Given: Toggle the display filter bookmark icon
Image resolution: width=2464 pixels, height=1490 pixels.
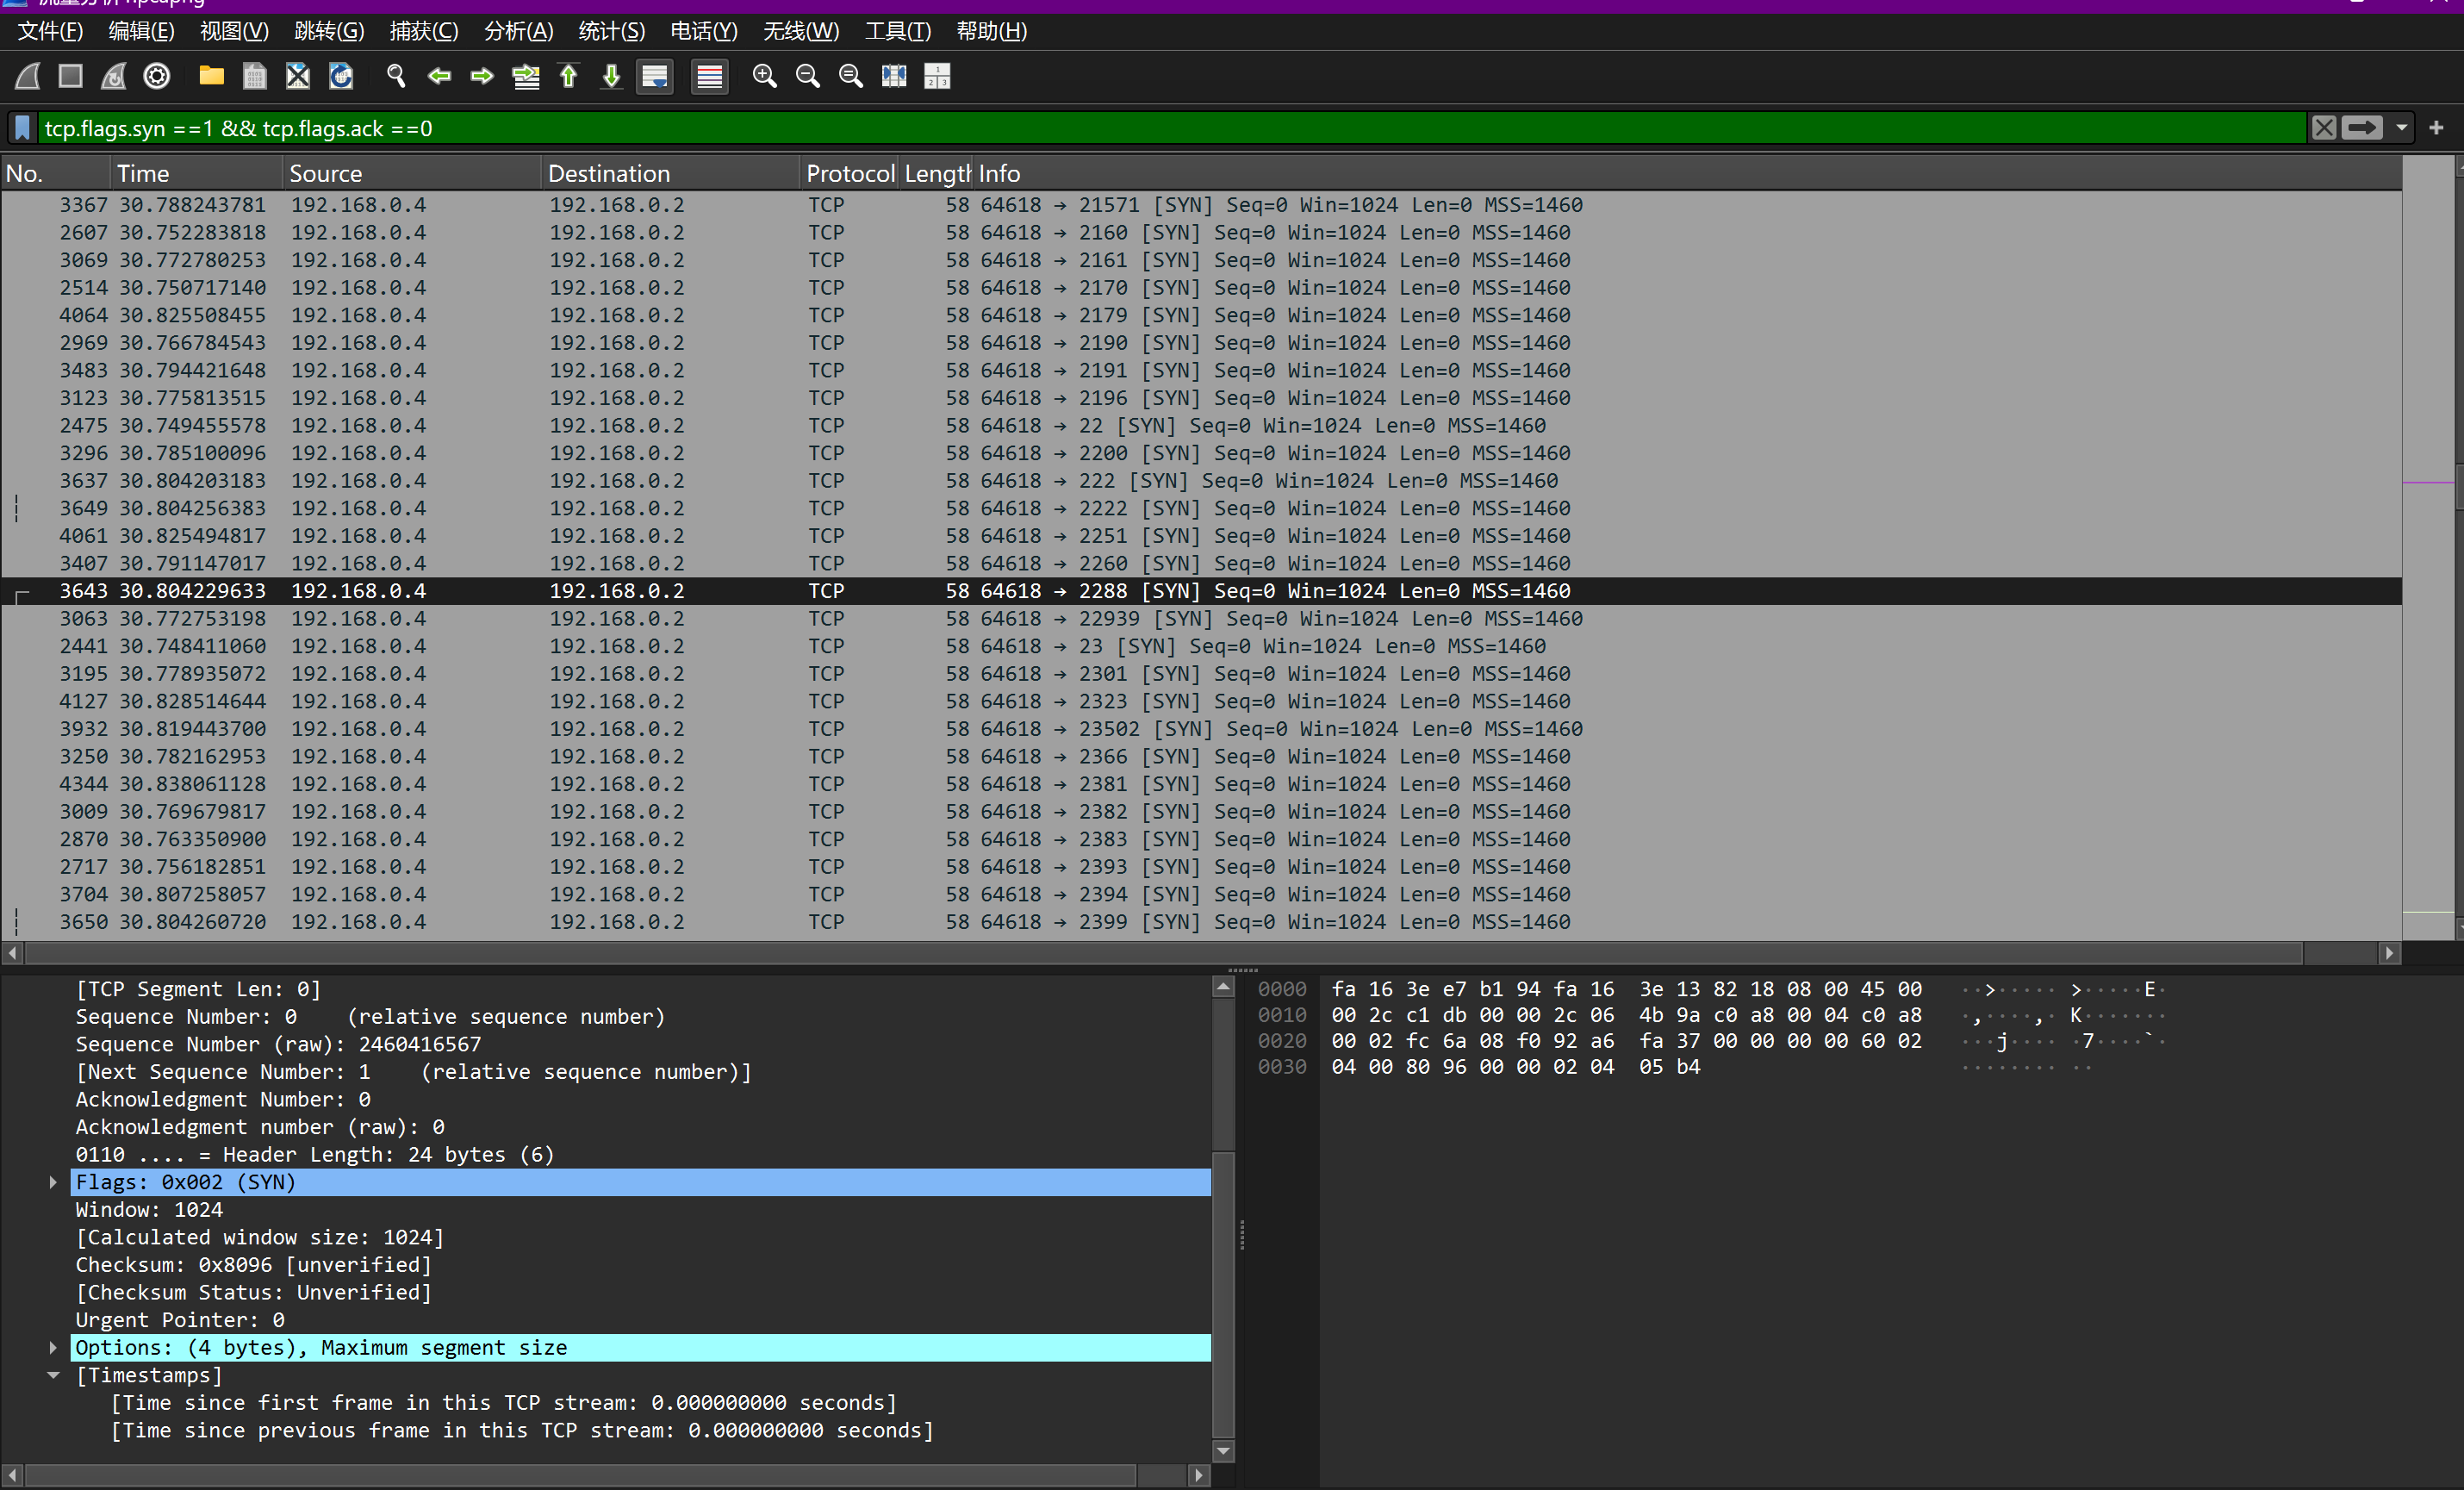Looking at the screenshot, I should coord(22,128).
